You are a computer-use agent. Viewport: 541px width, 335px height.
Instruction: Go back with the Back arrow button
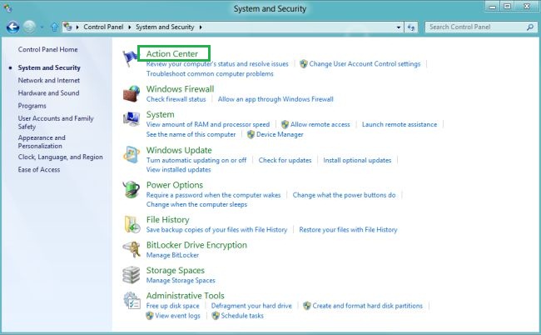(13, 27)
